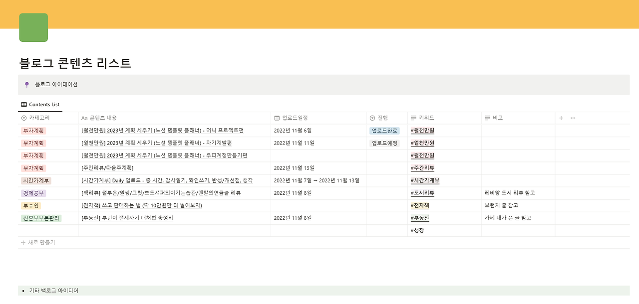Click the green page icon

[33, 27]
